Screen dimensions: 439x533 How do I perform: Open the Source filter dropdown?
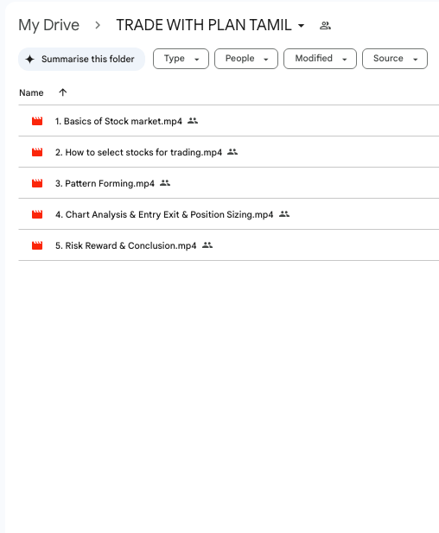point(395,59)
